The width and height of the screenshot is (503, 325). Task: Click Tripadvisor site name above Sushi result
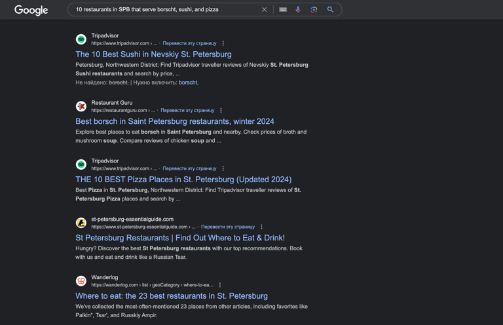tap(105, 35)
